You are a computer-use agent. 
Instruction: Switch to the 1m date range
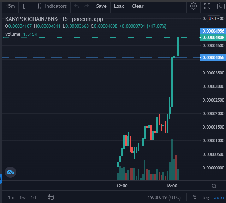pos(11,197)
